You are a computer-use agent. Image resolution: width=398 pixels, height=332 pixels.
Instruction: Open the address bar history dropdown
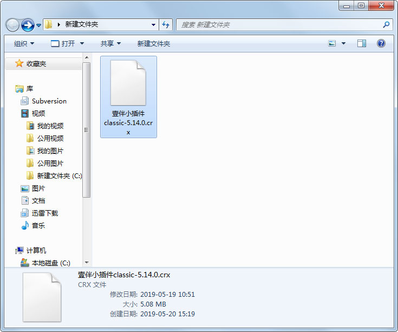click(x=153, y=25)
